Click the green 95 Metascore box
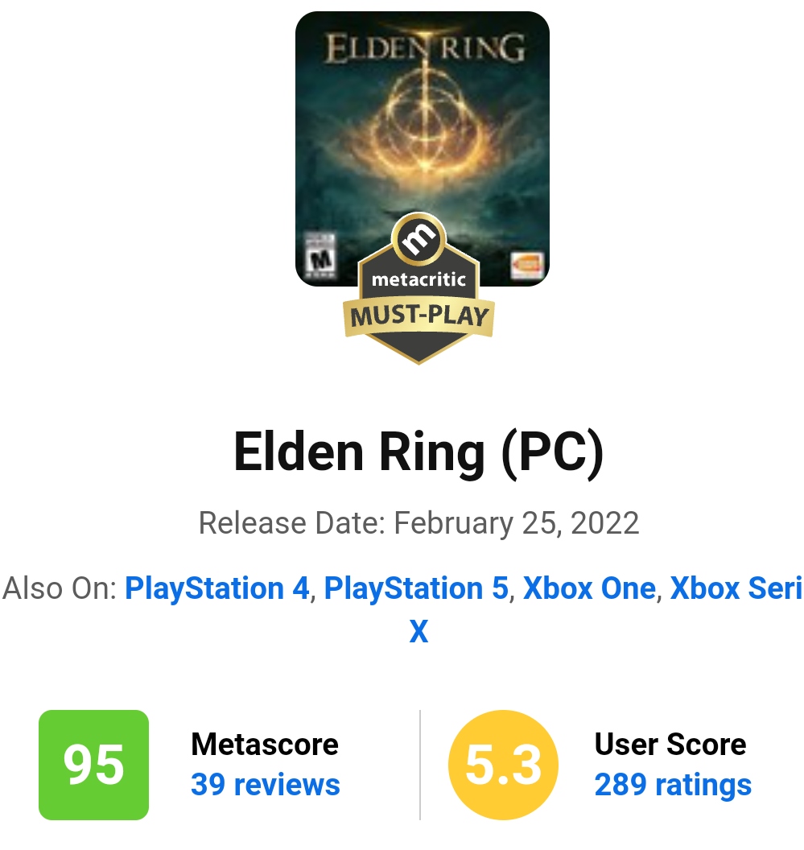The height and width of the screenshot is (850, 804). pyautogui.click(x=94, y=765)
